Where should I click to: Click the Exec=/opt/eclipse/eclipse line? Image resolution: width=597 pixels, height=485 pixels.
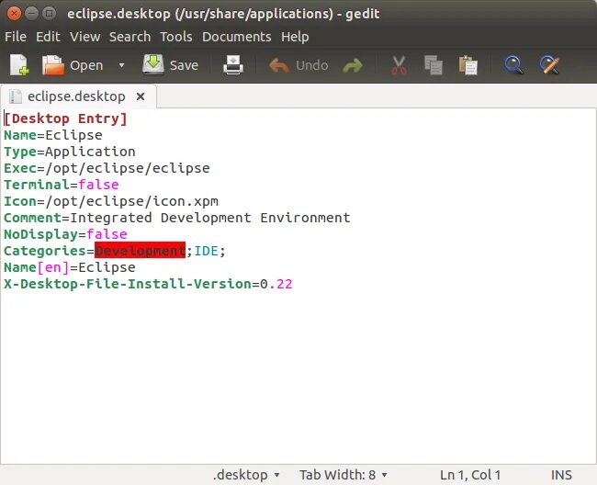point(107,168)
